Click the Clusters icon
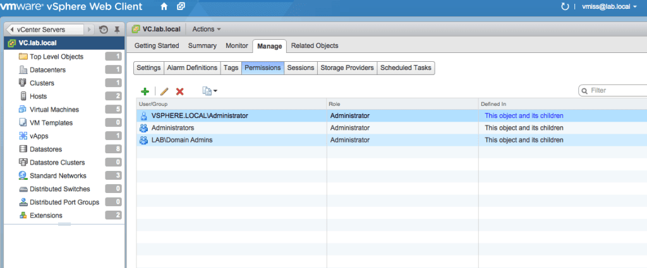Image resolution: width=647 pixels, height=268 pixels. pyautogui.click(x=23, y=83)
